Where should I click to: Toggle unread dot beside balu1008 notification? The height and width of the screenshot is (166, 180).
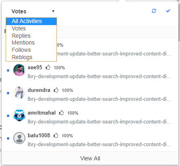tap(8, 138)
